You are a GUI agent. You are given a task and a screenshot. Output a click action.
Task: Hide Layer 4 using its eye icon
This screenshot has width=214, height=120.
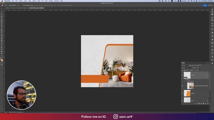pyautogui.click(x=182, y=75)
